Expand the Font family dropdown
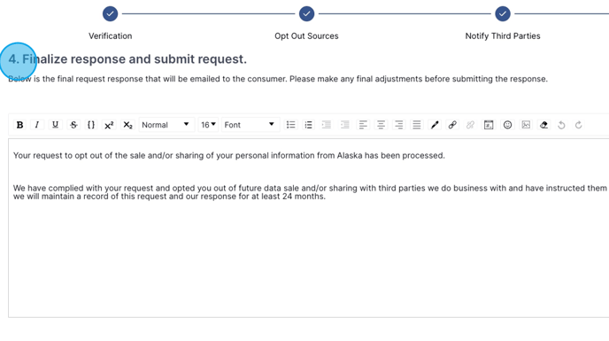 click(x=251, y=125)
